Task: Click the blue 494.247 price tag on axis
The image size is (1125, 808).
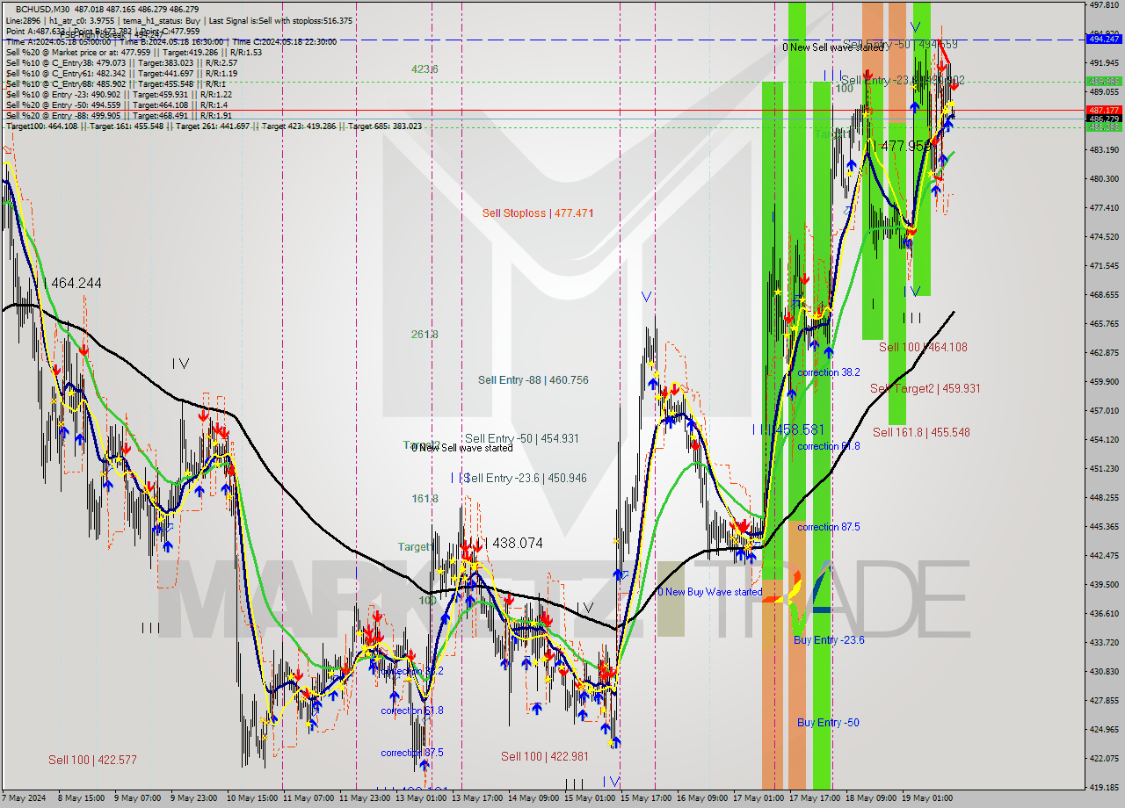Action: click(1104, 40)
